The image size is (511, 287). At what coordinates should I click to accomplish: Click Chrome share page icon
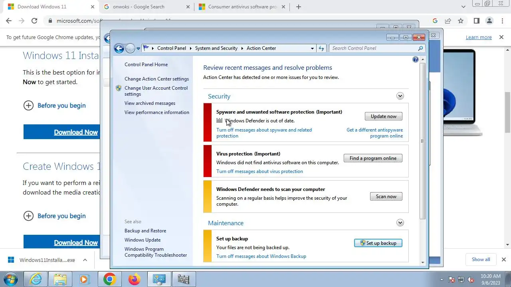click(x=448, y=21)
